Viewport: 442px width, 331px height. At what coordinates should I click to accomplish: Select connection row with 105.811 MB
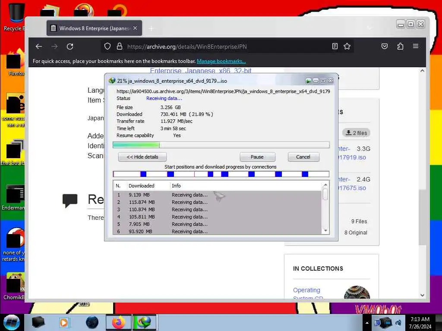tap(218, 217)
